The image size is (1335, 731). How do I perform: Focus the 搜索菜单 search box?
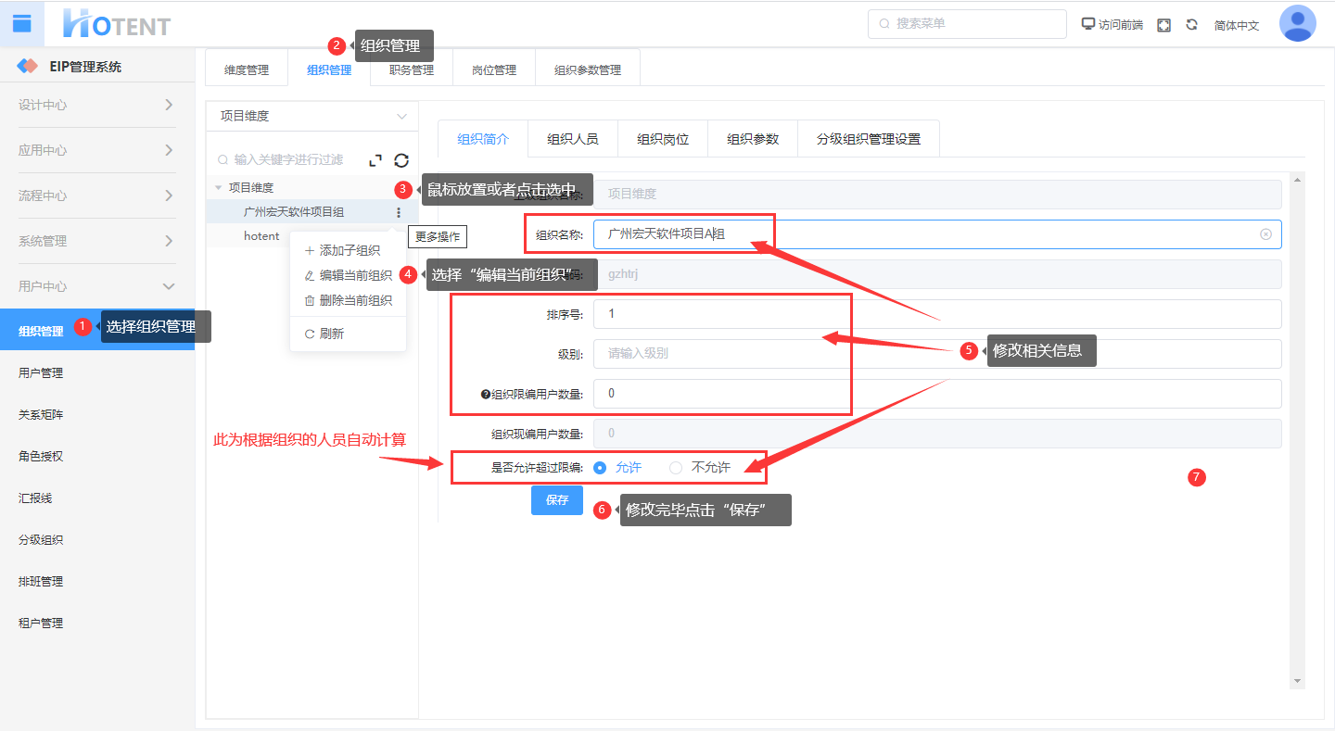[967, 24]
